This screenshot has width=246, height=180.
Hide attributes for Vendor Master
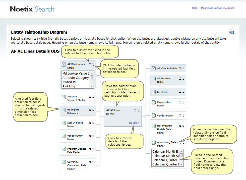pyautogui.click(x=183, y=115)
